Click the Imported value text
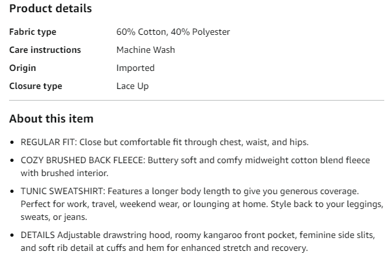Viewport: 392px width, 258px height. click(x=135, y=68)
